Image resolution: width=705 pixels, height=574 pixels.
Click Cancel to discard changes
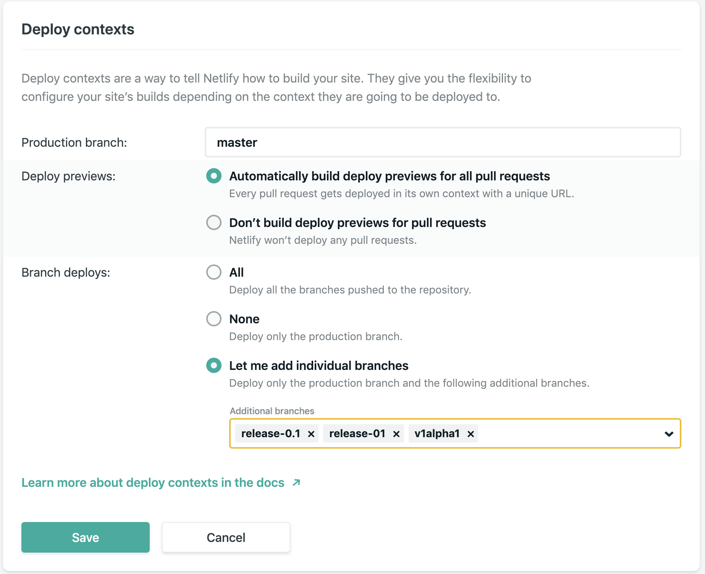[x=226, y=537]
